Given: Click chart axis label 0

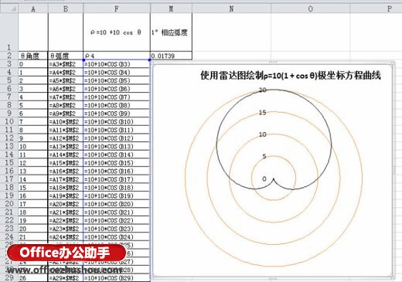Looking at the screenshot, I should pyautogui.click(x=264, y=178).
